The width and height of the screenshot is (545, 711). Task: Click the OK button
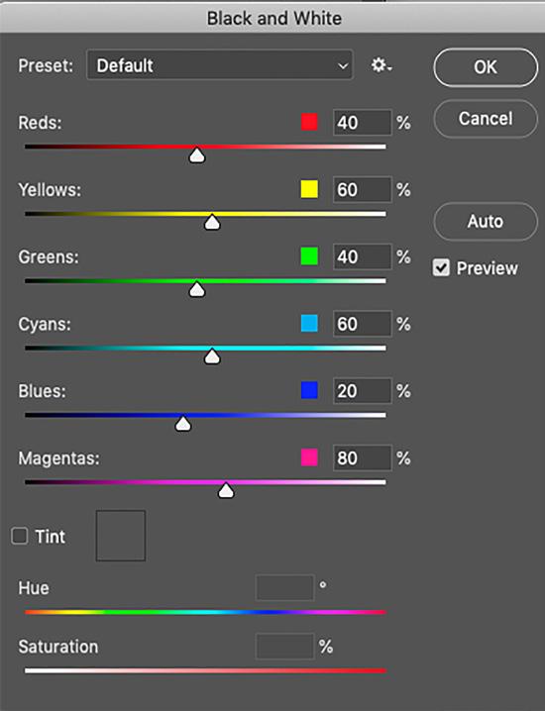tap(486, 67)
